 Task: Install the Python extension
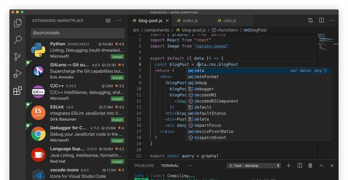[x=117, y=57]
